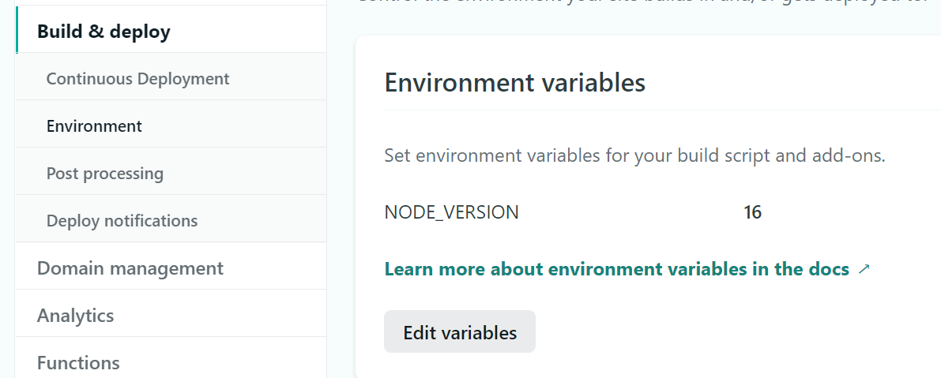Open the Domain management section
The width and height of the screenshot is (941, 378).
130,268
